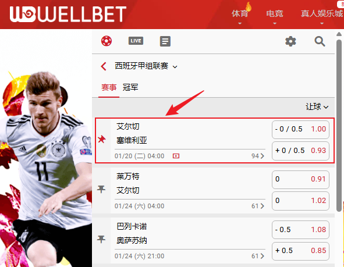Select 奥萨苏纳 +0.5 odds 0.85
344x267 pixels.
[300, 251]
